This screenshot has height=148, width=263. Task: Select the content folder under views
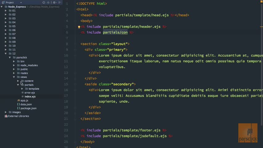[29, 81]
